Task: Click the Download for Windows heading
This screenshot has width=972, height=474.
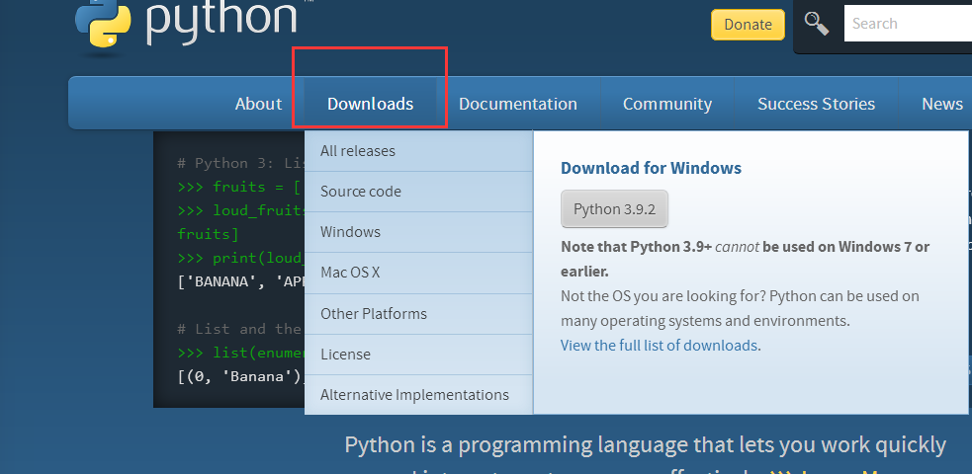Action: [x=651, y=168]
